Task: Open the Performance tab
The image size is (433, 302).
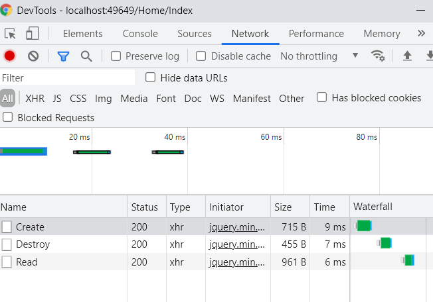Action: click(x=316, y=34)
